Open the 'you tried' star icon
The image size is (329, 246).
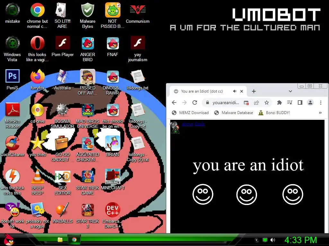tap(37, 143)
